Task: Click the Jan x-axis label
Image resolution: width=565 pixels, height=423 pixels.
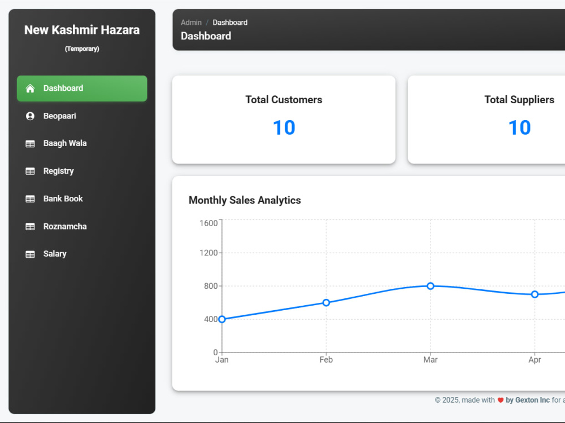Action: coord(222,360)
